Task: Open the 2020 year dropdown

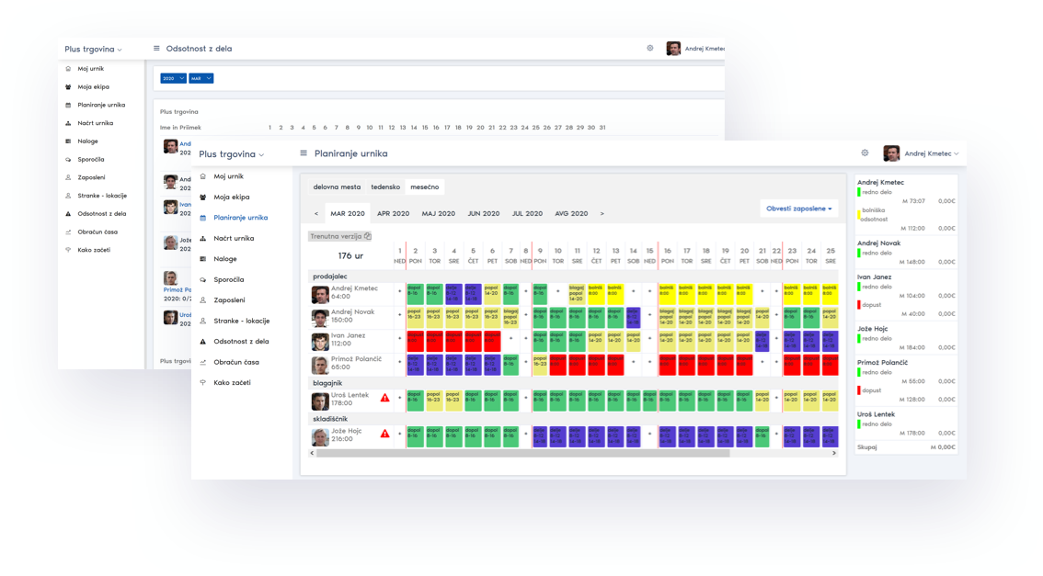Action: [x=173, y=79]
